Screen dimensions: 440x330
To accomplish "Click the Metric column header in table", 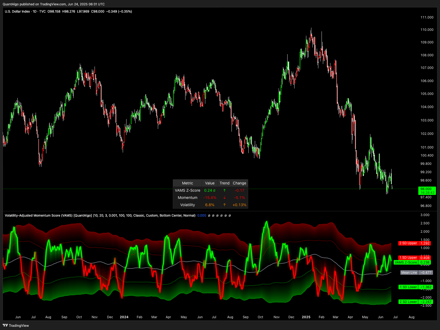I will click(x=188, y=183).
